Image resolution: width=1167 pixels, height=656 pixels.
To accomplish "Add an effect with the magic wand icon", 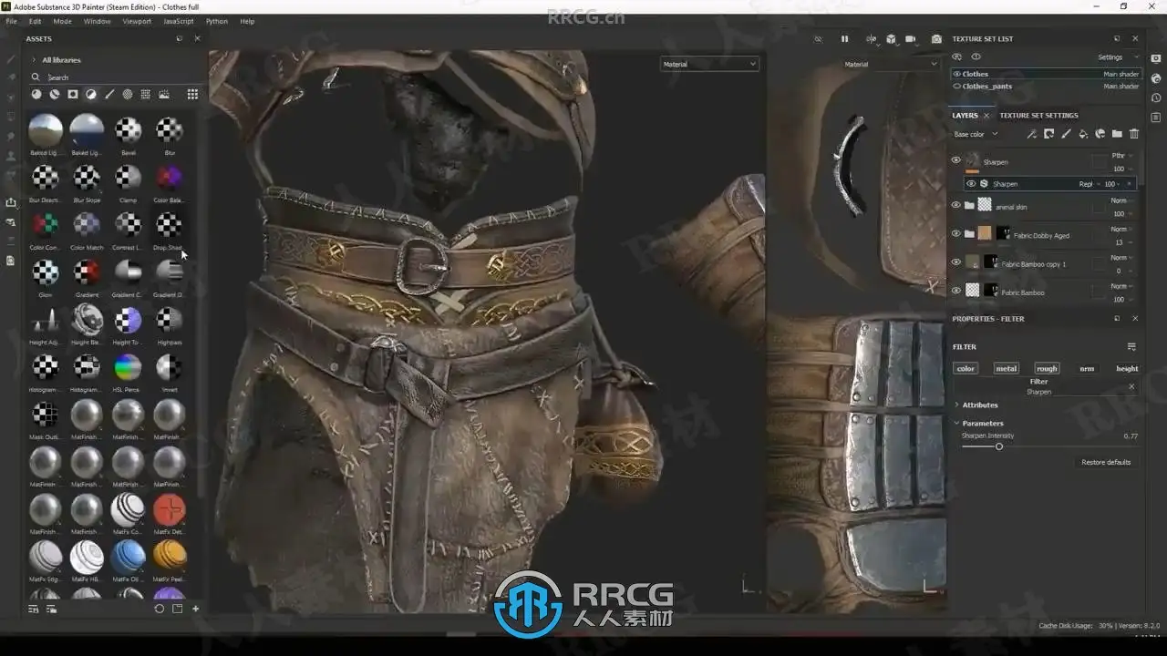I will [x=1031, y=134].
